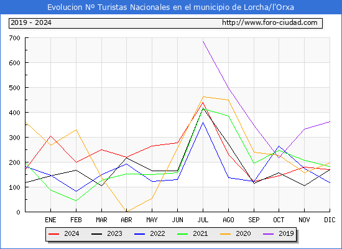Click the JUL month axis label
This screenshot has height=249, width=342.
[x=203, y=220]
